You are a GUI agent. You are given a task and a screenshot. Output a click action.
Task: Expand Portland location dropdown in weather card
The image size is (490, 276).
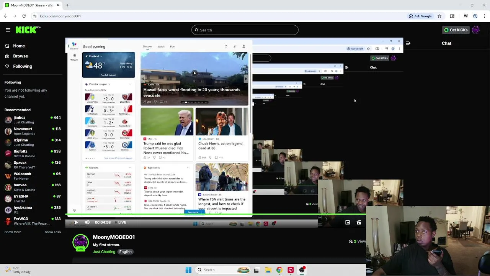101,56
